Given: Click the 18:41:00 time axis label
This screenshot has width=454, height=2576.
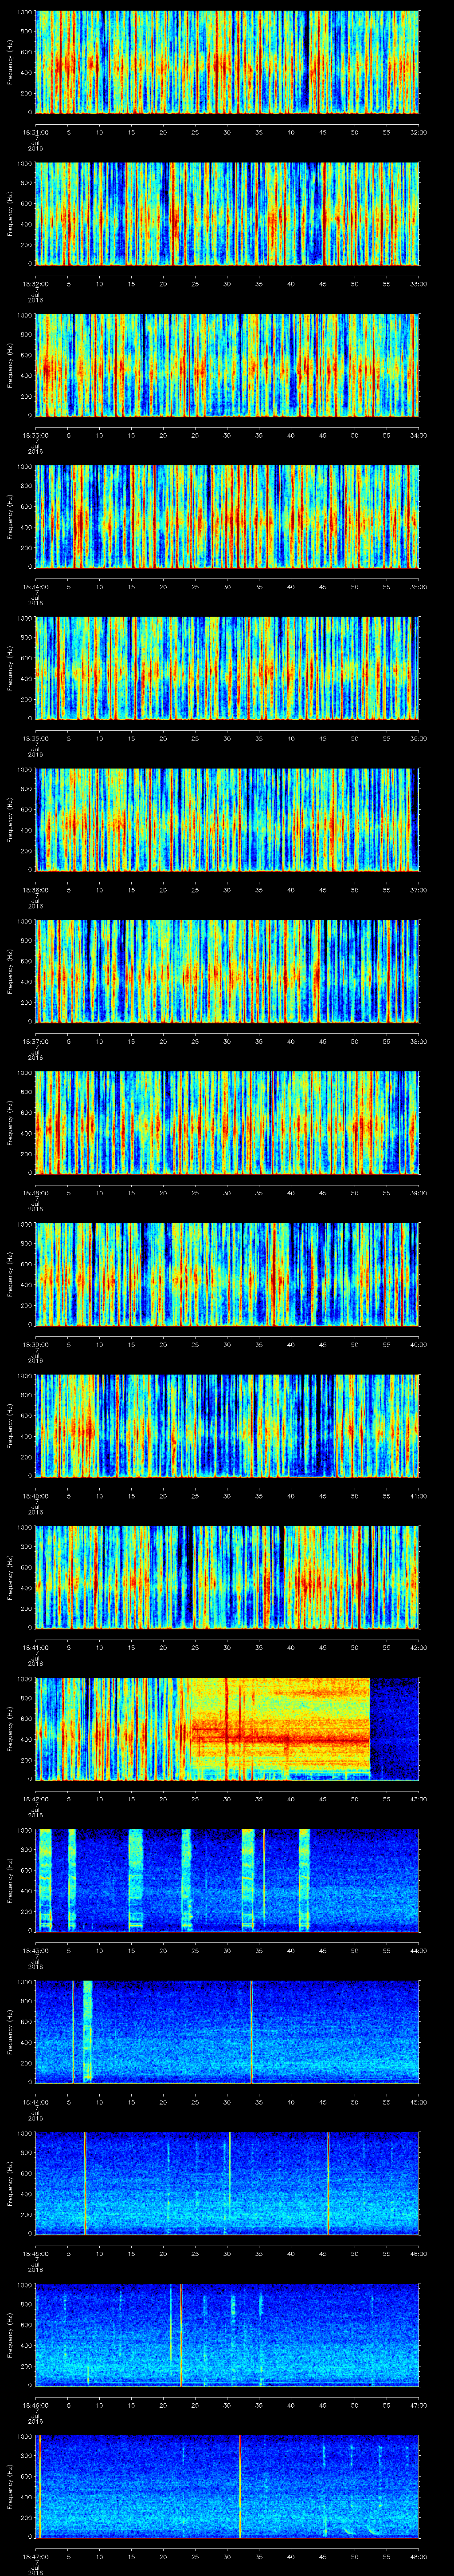Looking at the screenshot, I should 35,1647.
